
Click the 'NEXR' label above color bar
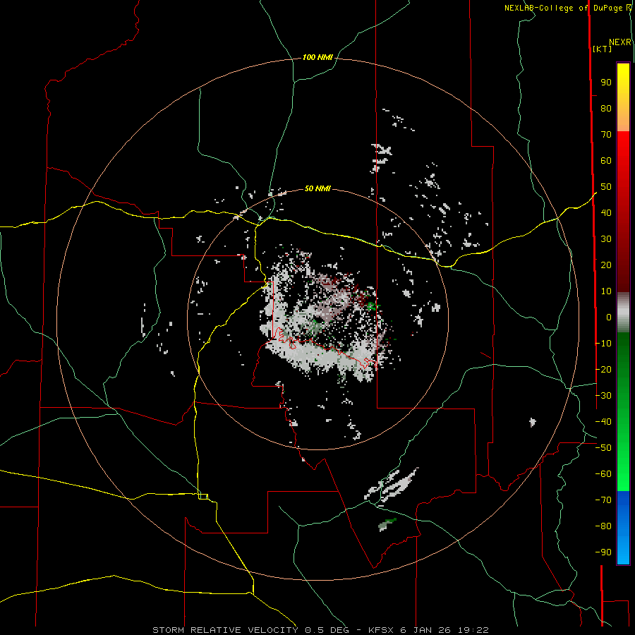(620, 42)
